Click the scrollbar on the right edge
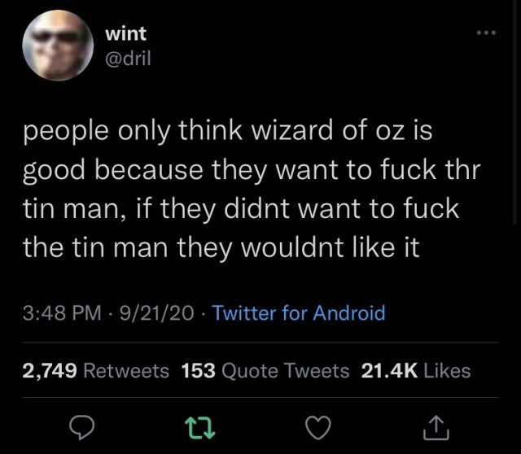Viewport: 521px width, 454px height. [x=515, y=113]
